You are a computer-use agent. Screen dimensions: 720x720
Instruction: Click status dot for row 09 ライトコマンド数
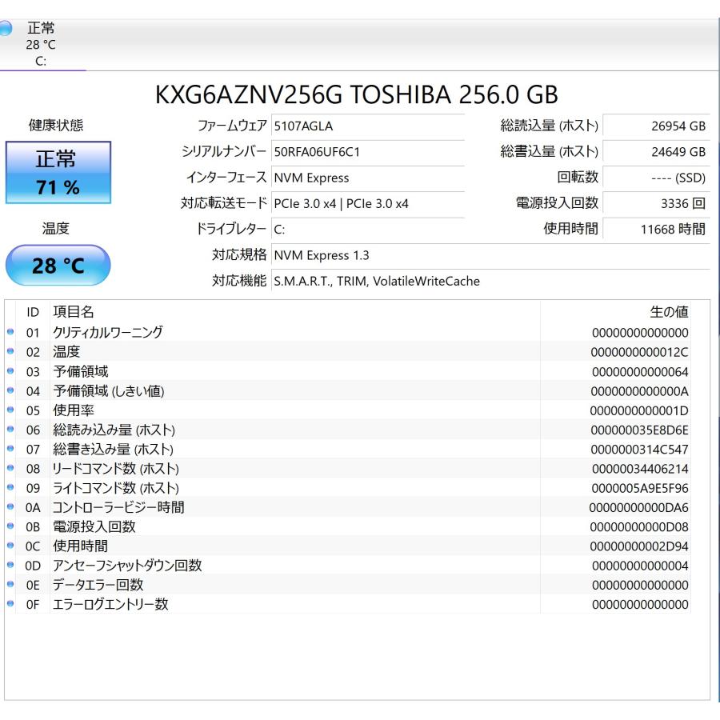(x=10, y=487)
